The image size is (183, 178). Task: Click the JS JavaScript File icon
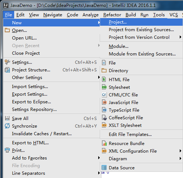(104, 102)
